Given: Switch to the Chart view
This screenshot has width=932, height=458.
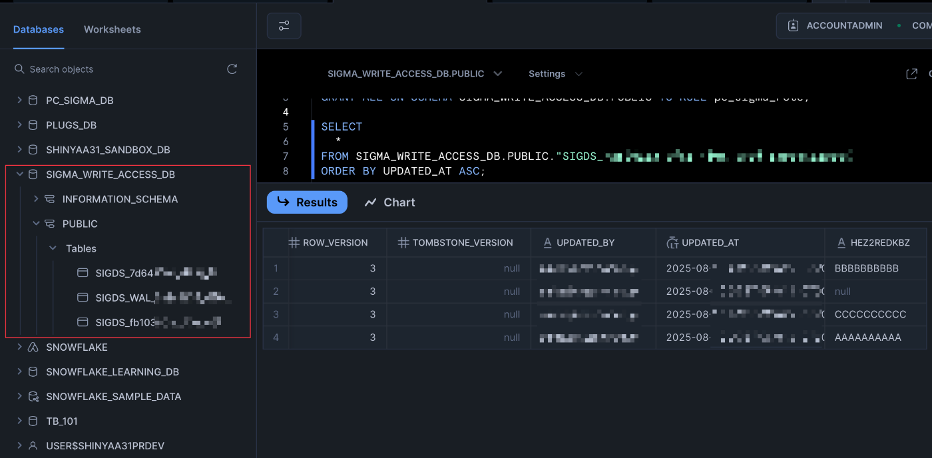Looking at the screenshot, I should click(x=390, y=202).
